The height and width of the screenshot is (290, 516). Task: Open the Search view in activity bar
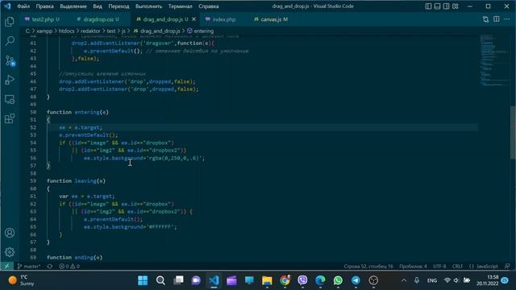[x=10, y=41]
